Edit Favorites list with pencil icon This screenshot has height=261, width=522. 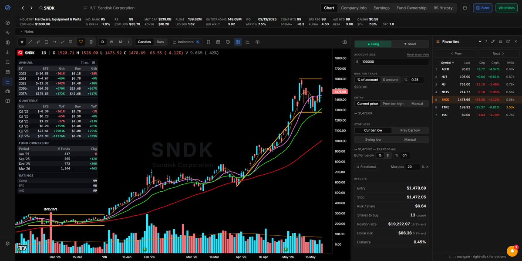(x=493, y=41)
